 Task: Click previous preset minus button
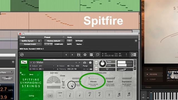pyautogui.click(x=45, y=44)
